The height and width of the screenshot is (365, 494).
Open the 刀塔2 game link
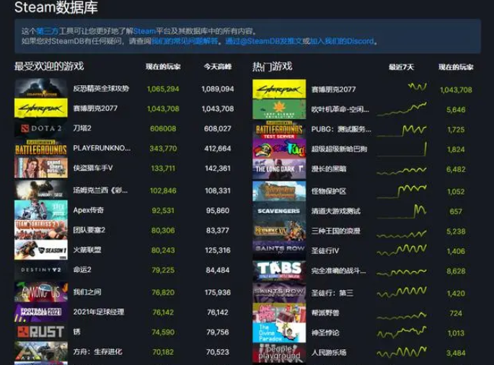(x=82, y=128)
